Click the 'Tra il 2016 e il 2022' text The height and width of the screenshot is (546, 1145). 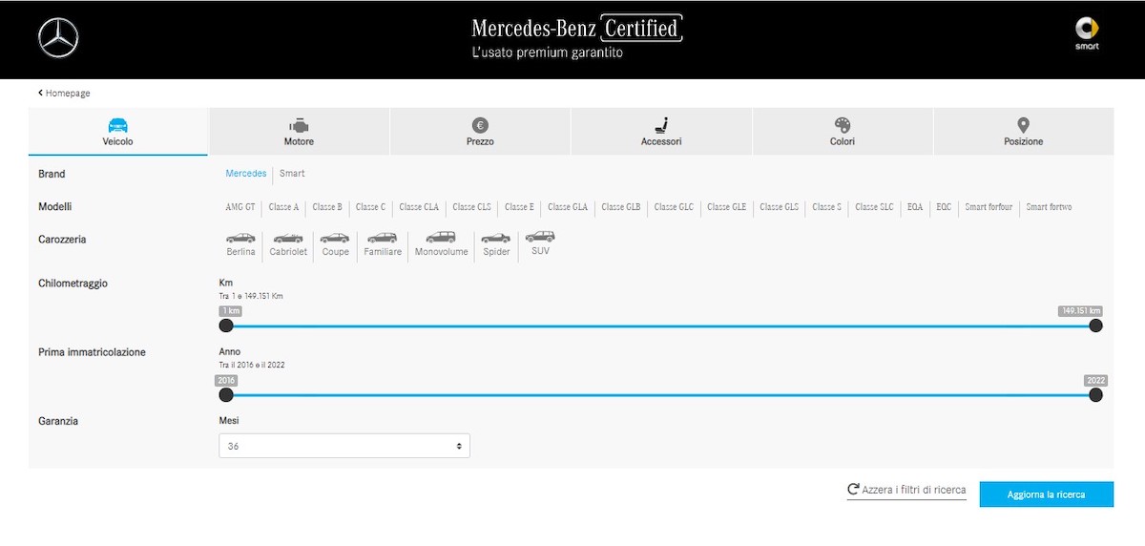point(252,366)
